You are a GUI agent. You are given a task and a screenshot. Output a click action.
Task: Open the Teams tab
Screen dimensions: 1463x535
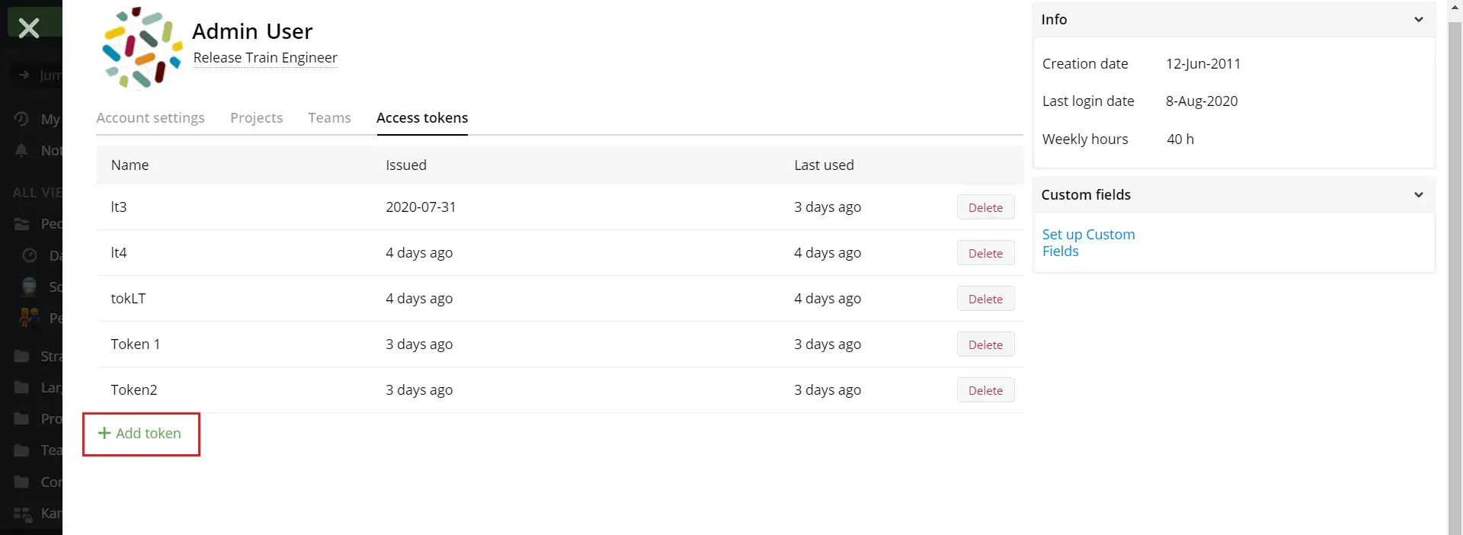[329, 118]
